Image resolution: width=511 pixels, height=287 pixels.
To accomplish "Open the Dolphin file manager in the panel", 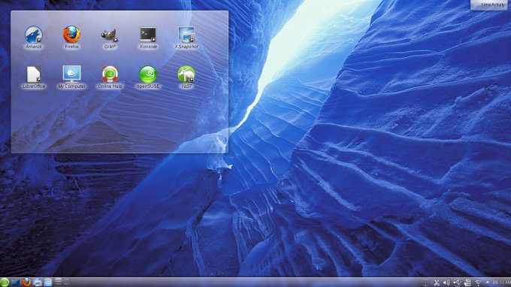I will [x=37, y=282].
